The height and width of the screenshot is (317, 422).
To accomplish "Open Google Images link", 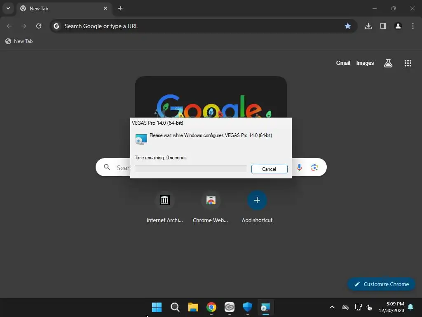I will click(x=365, y=63).
